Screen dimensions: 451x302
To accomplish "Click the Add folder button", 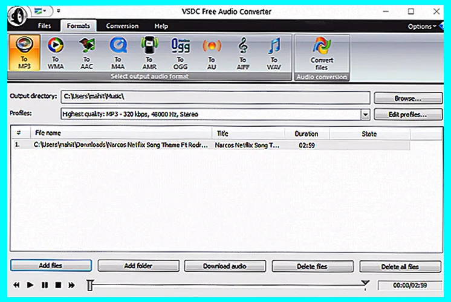I will tap(138, 266).
